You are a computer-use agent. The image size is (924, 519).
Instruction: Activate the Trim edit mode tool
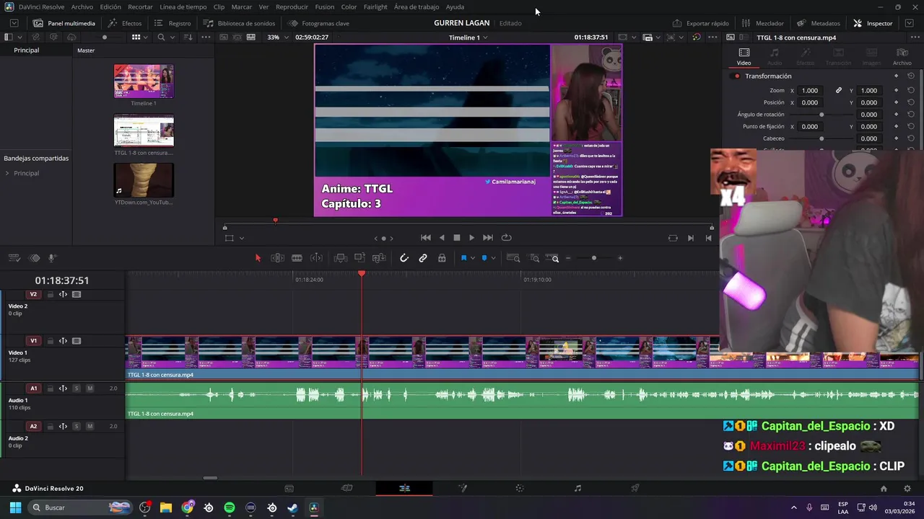(277, 258)
